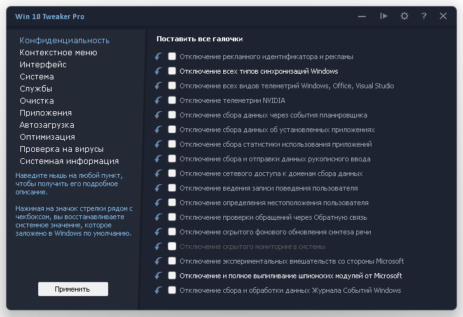Enable проверки обращений через Обратную связь checkbox
This screenshot has width=463, height=317.
pyautogui.click(x=172, y=217)
